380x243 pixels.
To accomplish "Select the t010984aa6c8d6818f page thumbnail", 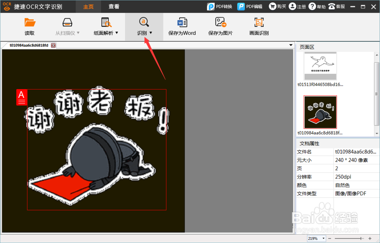I will point(320,112).
